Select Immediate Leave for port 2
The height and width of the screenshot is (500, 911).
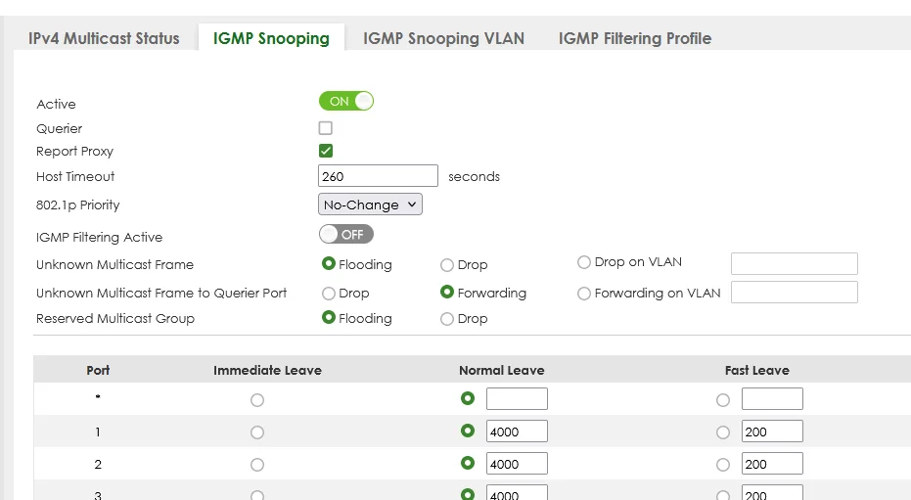257,465
